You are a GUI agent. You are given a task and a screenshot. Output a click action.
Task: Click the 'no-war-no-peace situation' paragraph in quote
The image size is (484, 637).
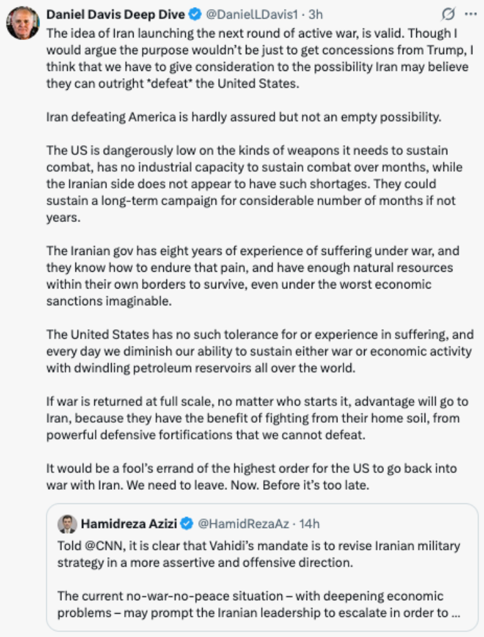point(259,604)
